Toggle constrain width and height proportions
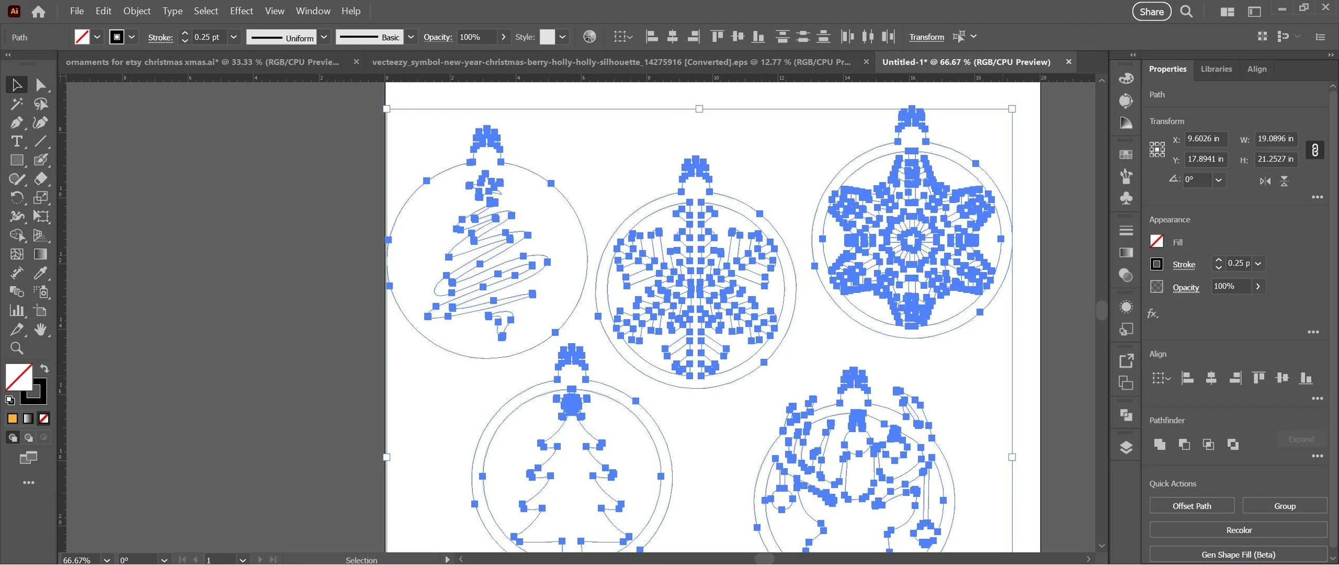Screen dimensions: 1339x565 pyautogui.click(x=1315, y=150)
